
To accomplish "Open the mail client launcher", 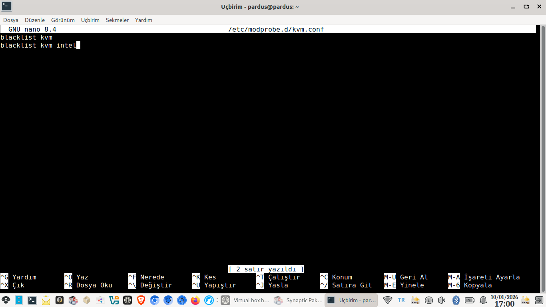I will 46,300.
